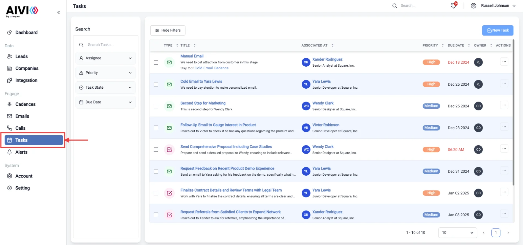Click the High priority badge on Manual Email

pos(431,62)
